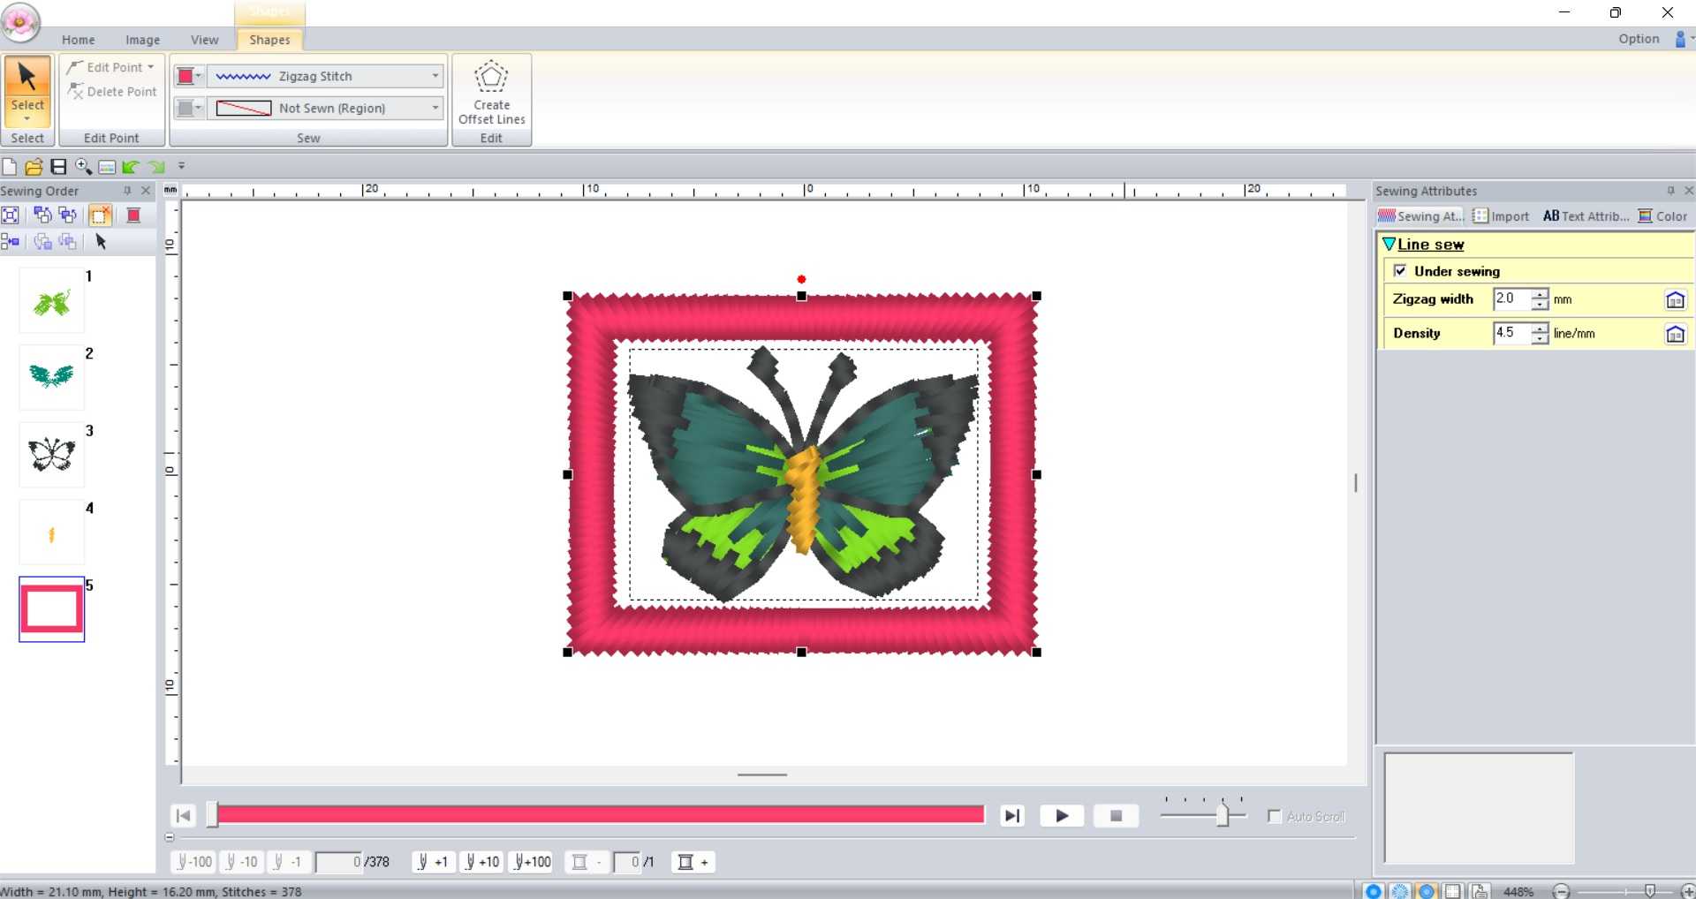
Task: Save the design using the toolbar icon
Action: (57, 166)
